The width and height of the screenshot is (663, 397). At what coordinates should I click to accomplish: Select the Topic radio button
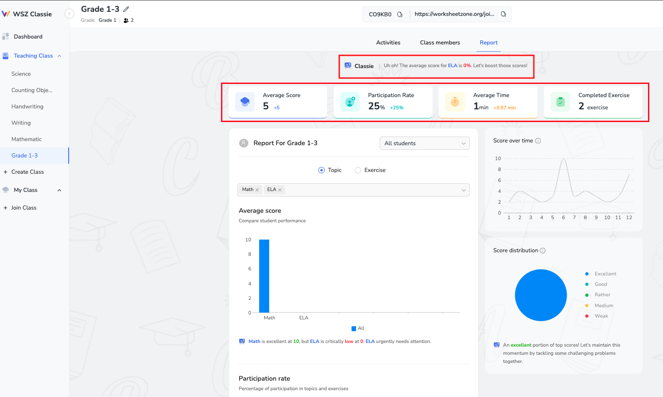(x=322, y=170)
